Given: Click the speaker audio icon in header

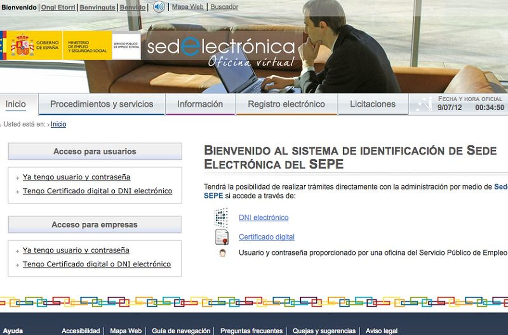Looking at the screenshot, I should (159, 7).
